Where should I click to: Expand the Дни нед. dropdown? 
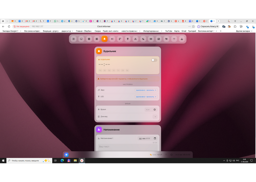coord(155,117)
